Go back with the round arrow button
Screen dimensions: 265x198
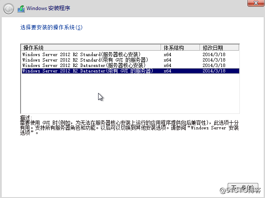point(8,9)
